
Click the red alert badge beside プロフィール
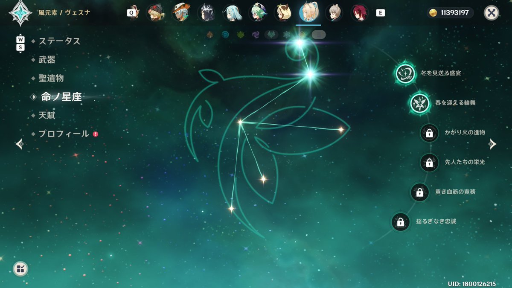click(x=96, y=134)
